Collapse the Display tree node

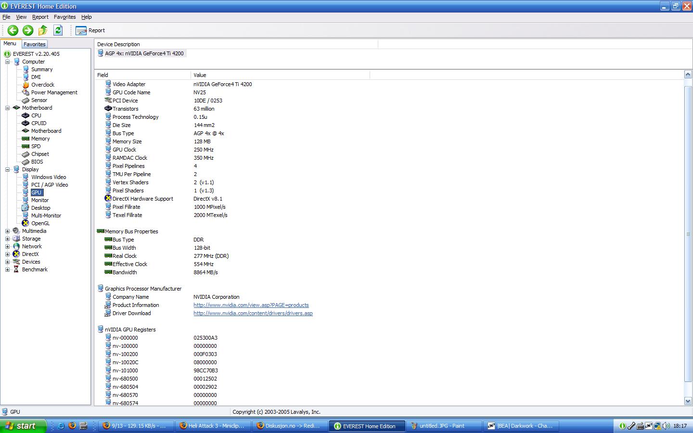[x=7, y=169]
